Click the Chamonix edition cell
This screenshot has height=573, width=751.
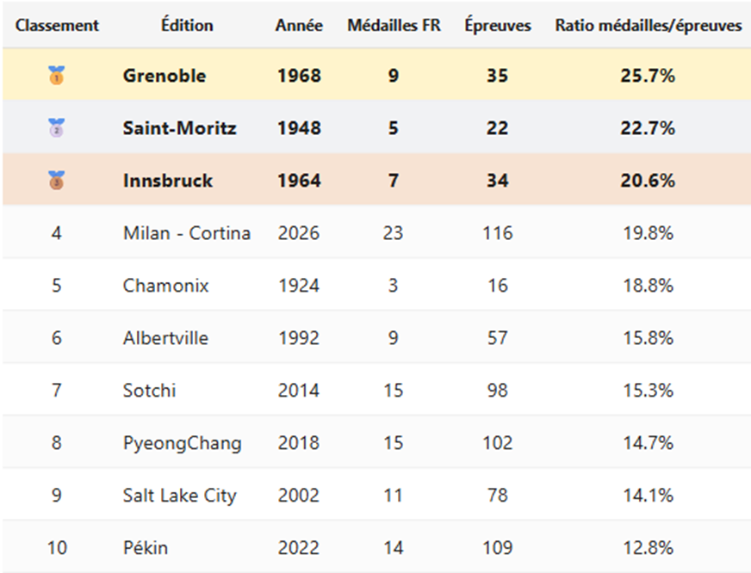(x=165, y=286)
